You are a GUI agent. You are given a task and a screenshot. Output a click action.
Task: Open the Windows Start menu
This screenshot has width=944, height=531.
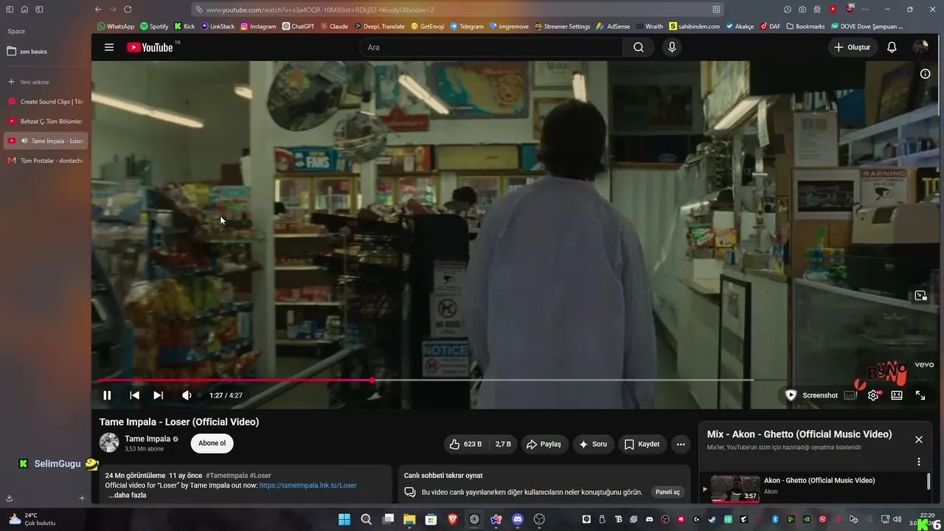pos(344,519)
